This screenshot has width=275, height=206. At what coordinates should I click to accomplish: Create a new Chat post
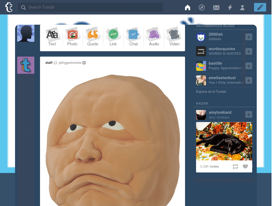pos(133,36)
